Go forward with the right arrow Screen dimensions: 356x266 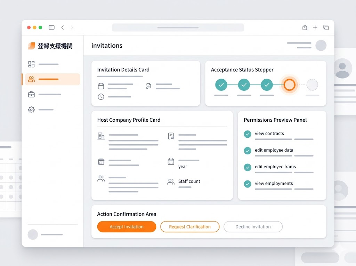point(72,27)
